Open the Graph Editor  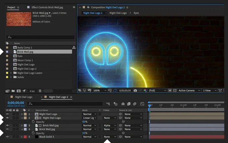[142, 104]
